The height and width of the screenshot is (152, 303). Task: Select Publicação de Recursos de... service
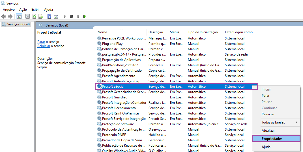click(124, 146)
